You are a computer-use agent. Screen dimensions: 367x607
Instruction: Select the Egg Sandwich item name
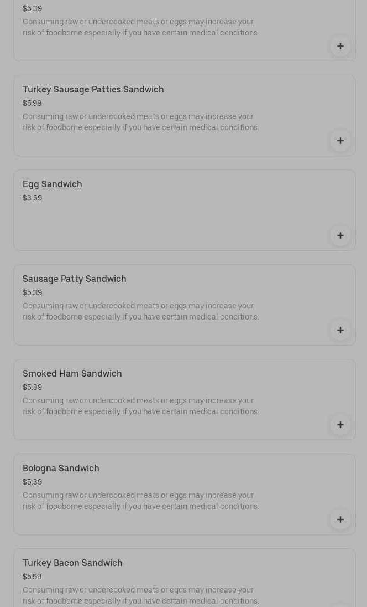(53, 184)
